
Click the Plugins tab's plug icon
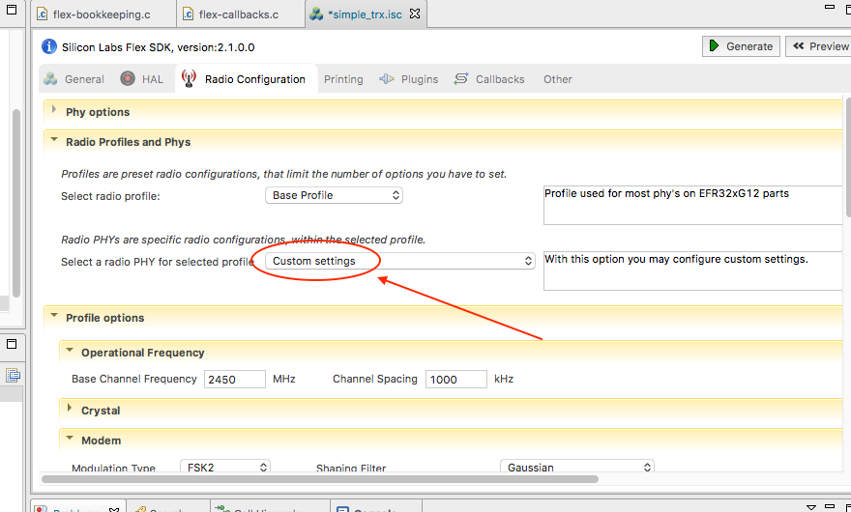point(387,78)
